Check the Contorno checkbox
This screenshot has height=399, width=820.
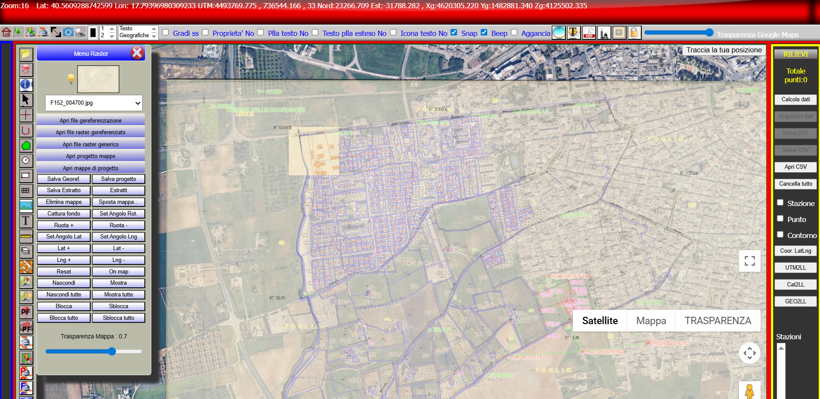780,235
